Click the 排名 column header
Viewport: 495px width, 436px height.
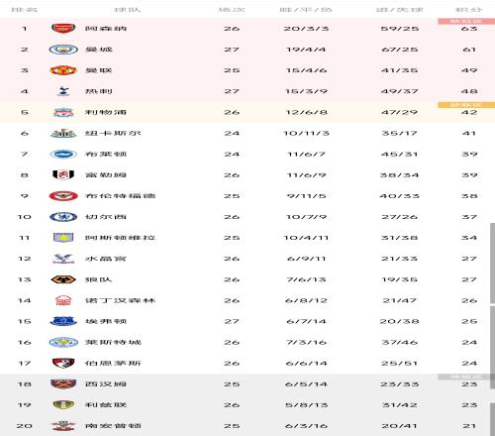click(24, 10)
